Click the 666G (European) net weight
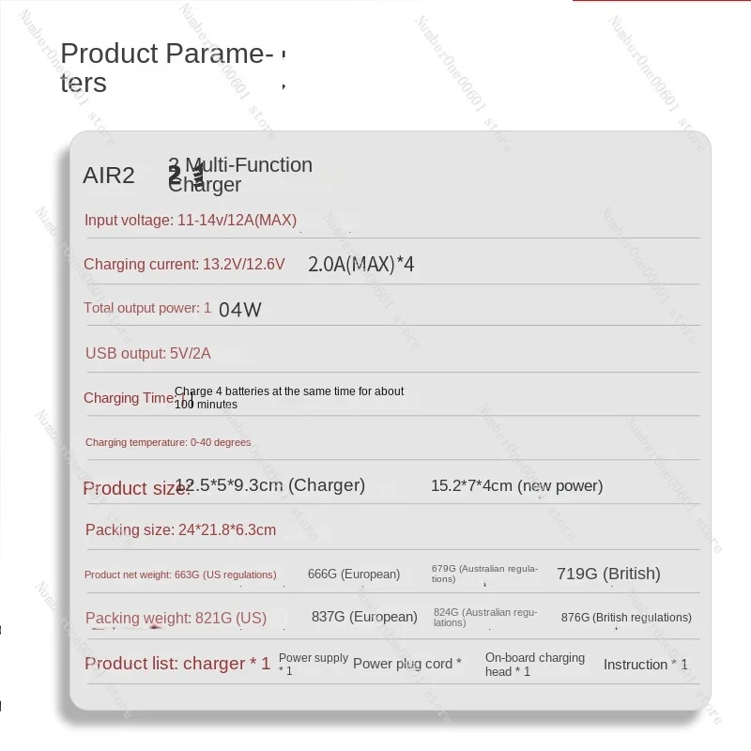Viewport: 751px width, 751px height. click(x=354, y=574)
